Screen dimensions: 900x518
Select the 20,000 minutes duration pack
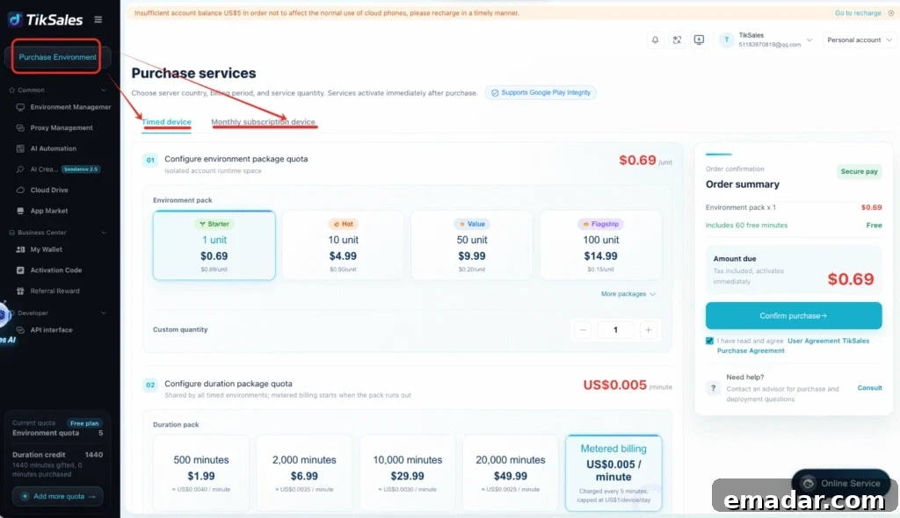pyautogui.click(x=511, y=473)
